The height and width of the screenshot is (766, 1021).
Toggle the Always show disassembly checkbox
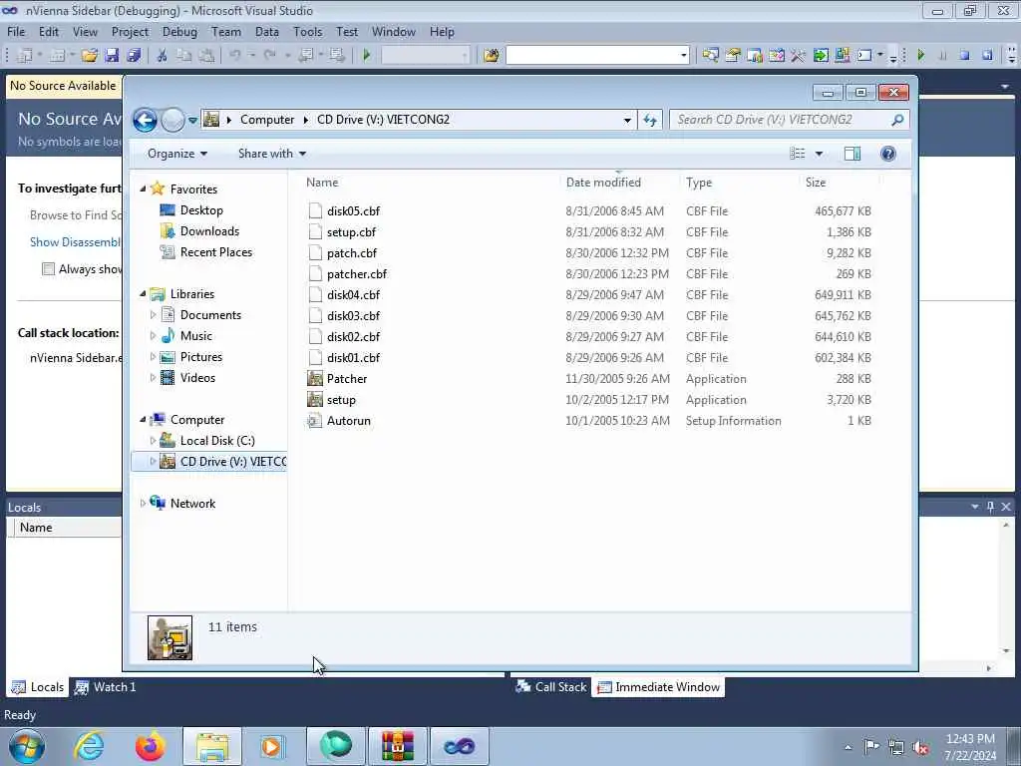click(48, 269)
